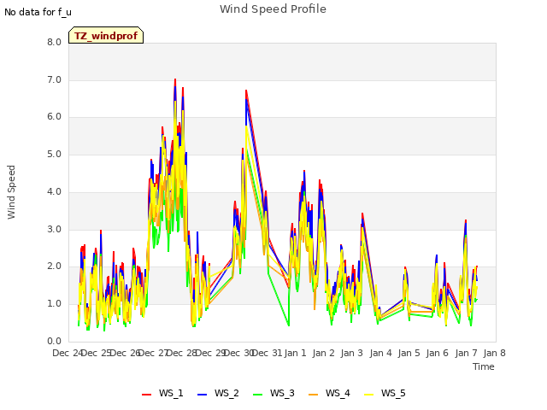547x410 pixels.
Task: Click the orange WS_4 legend color marker
Action: pos(314,395)
